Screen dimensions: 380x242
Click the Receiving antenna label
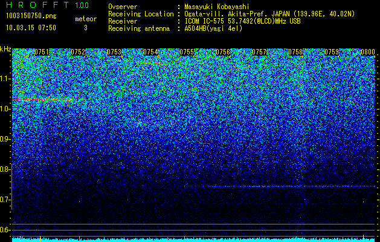point(139,28)
